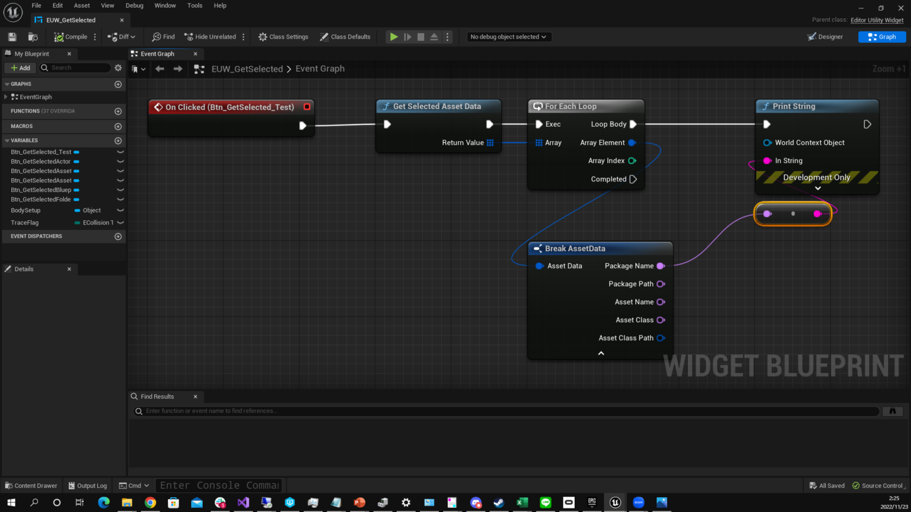The width and height of the screenshot is (911, 512).
Task: Click Add in the My Blueprint panel
Action: (x=20, y=68)
